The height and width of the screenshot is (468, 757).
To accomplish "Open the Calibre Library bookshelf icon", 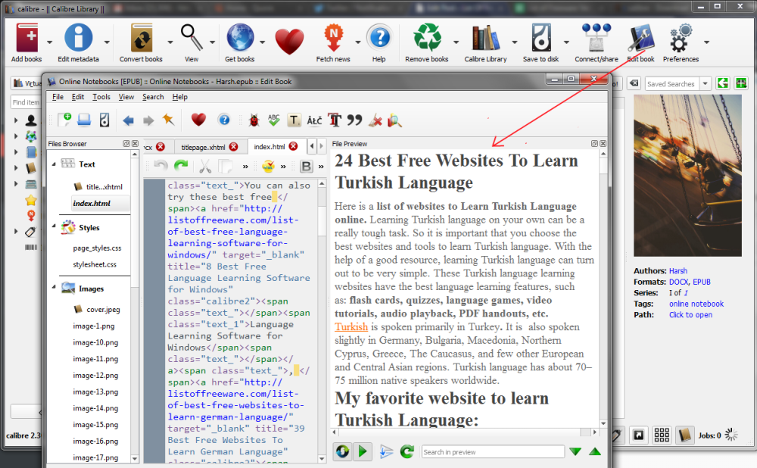I will [486, 39].
